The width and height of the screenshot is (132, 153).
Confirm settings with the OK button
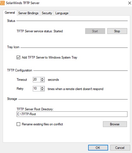tap(98, 148)
